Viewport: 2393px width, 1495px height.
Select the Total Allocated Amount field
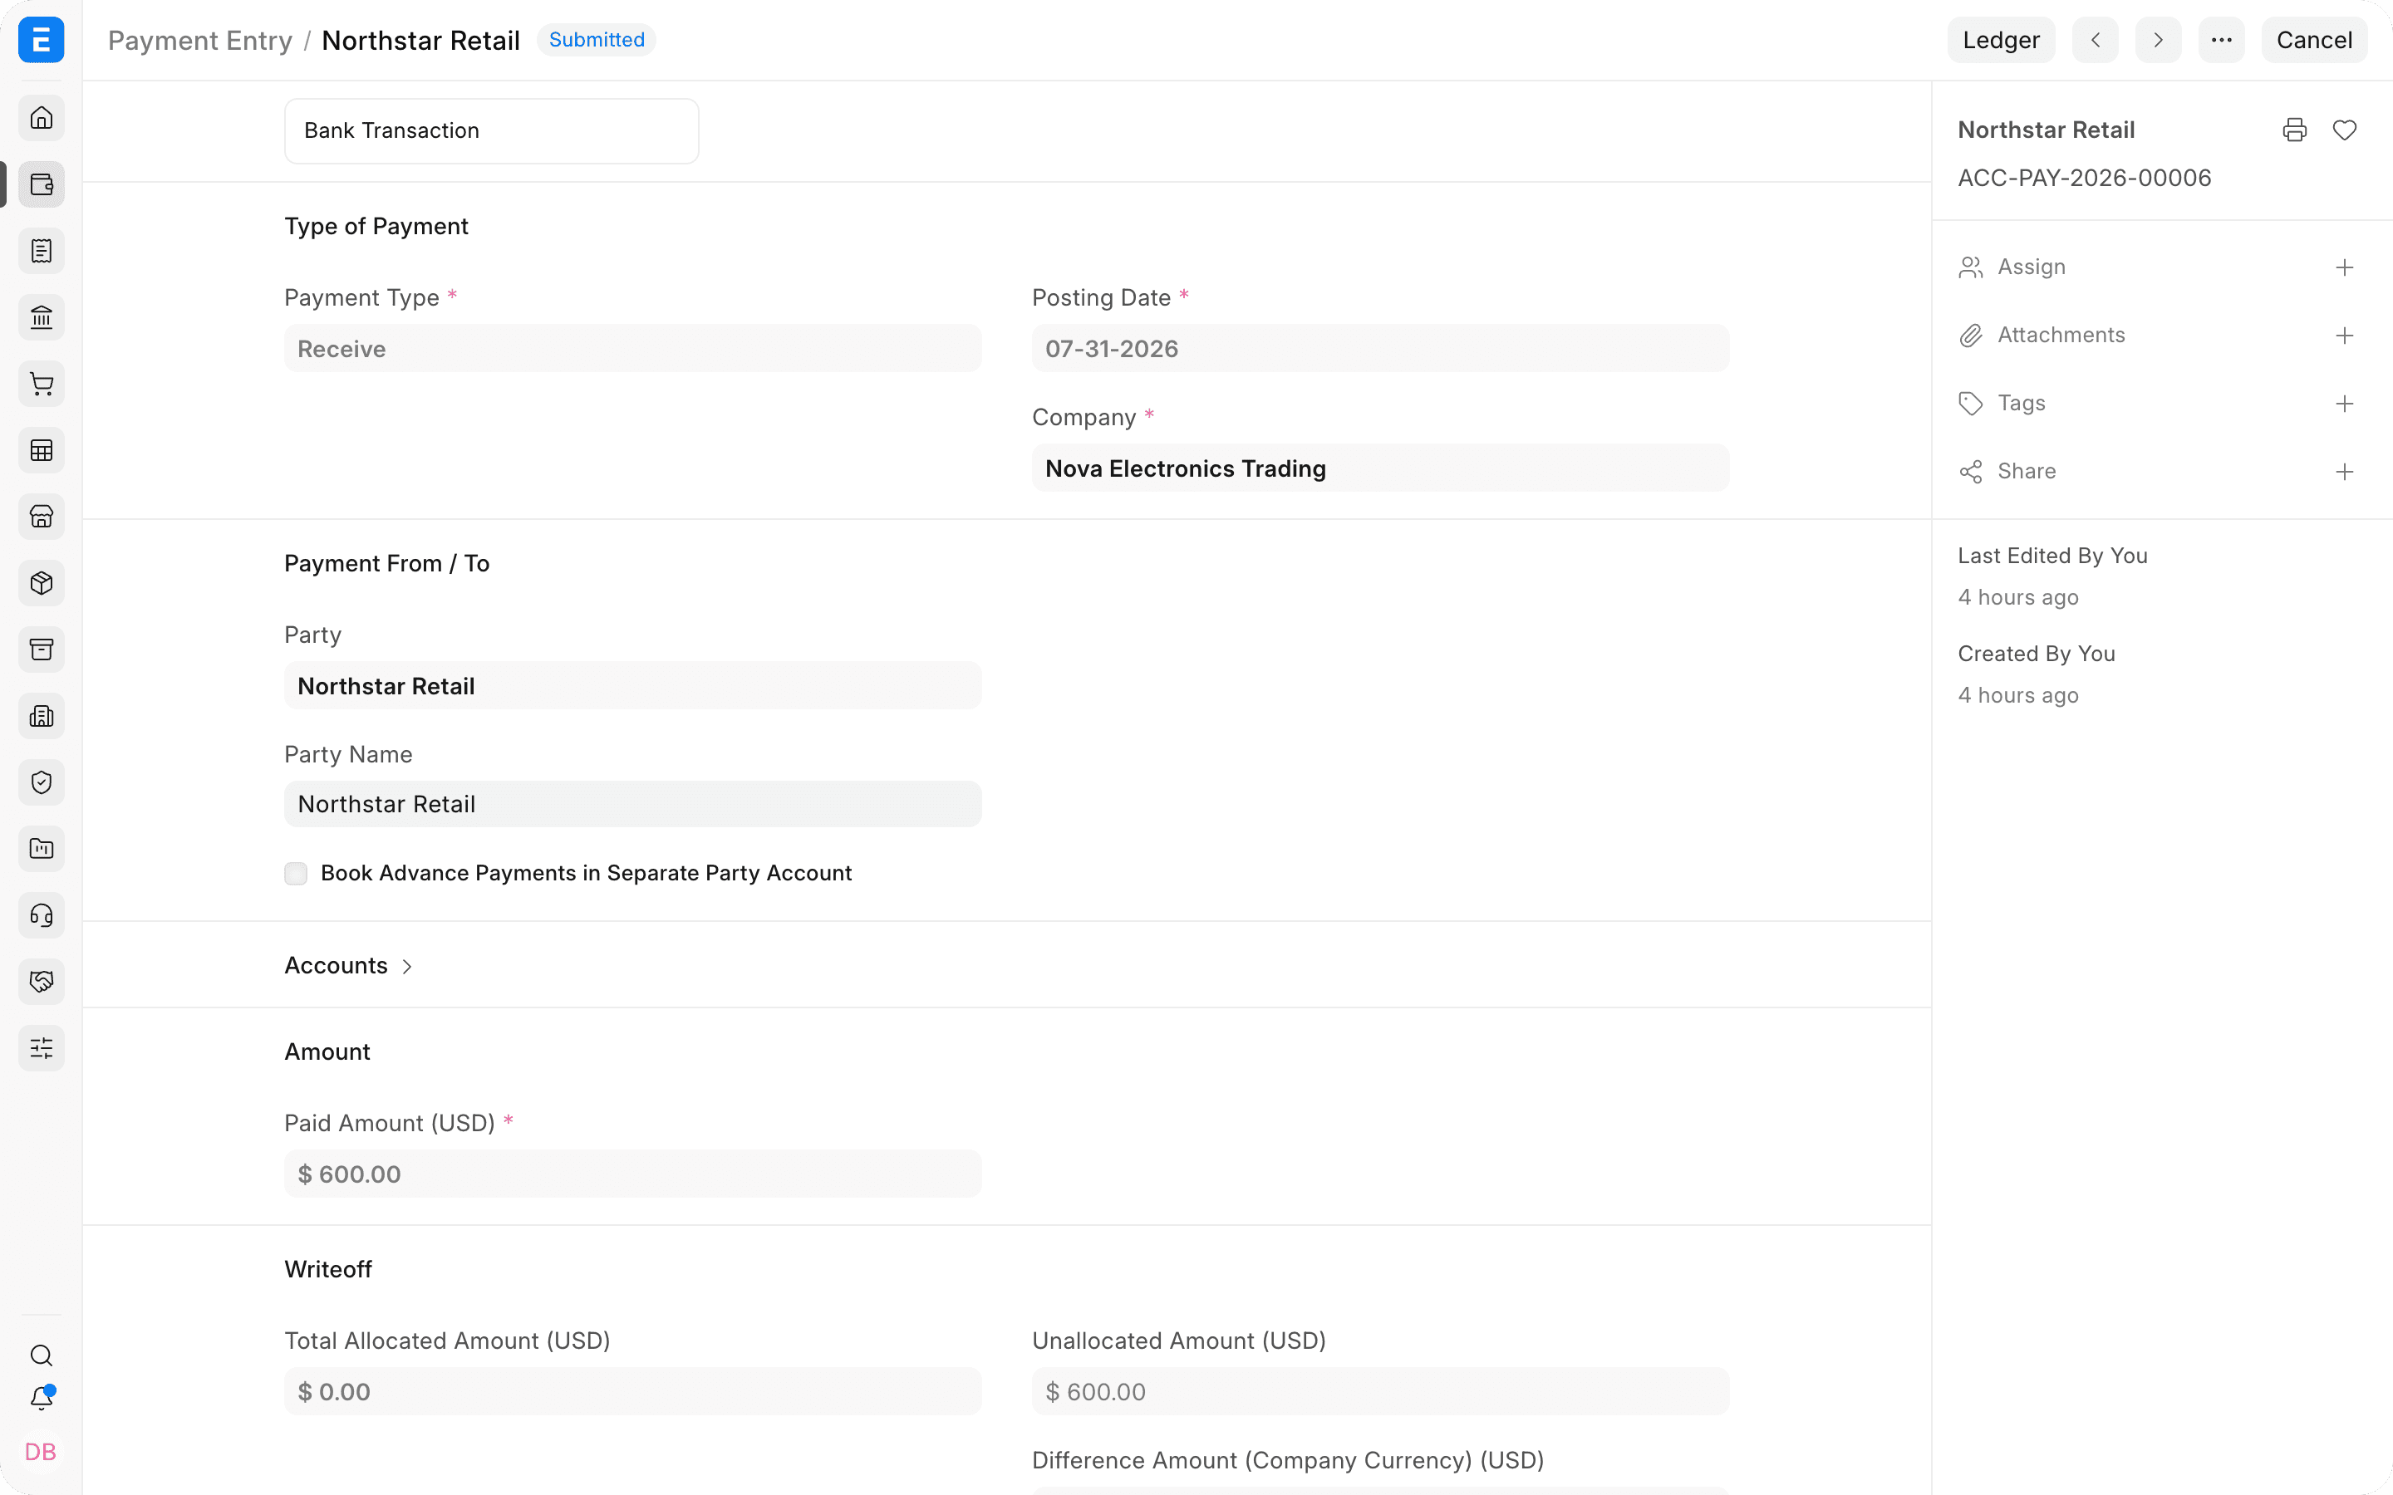(x=633, y=1391)
